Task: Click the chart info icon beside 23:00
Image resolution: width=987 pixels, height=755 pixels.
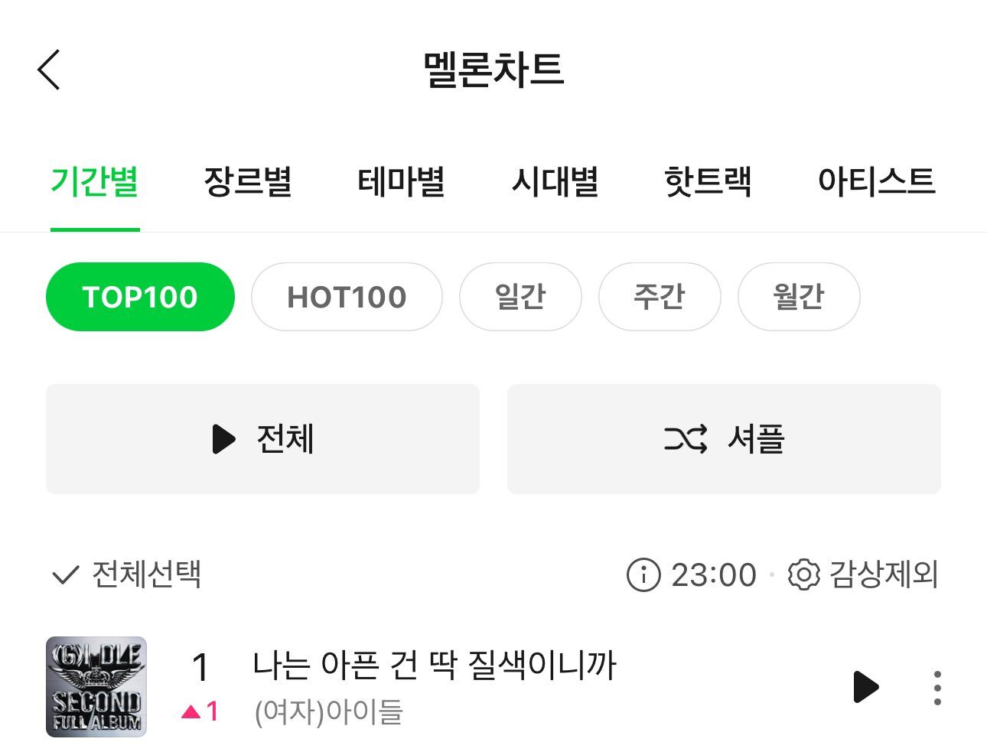Action: pos(643,574)
